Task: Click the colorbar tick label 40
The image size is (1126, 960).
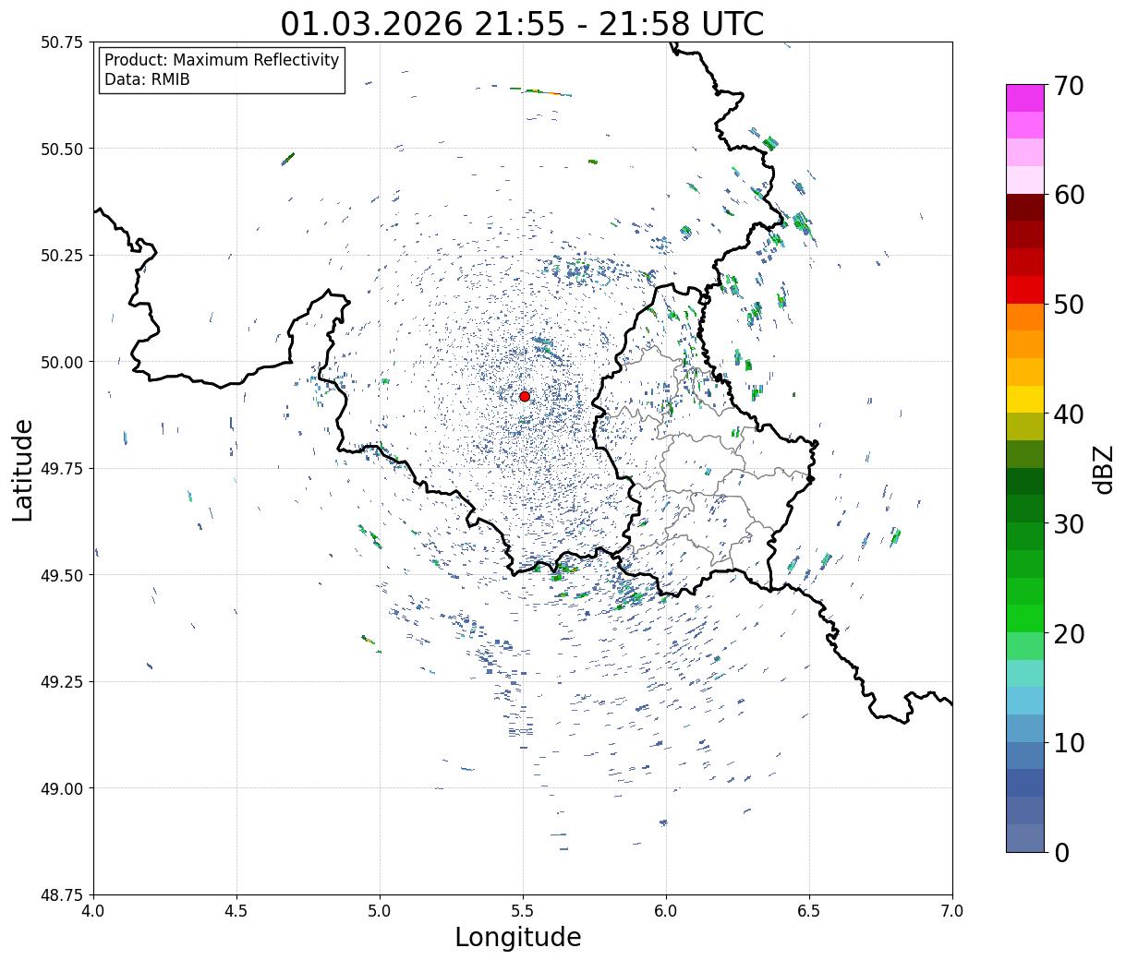Action: tap(1069, 414)
